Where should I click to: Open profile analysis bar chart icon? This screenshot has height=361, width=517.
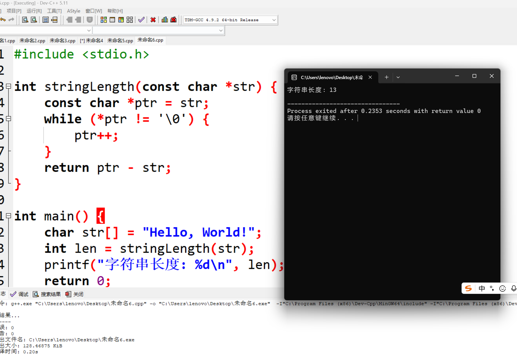click(x=165, y=20)
